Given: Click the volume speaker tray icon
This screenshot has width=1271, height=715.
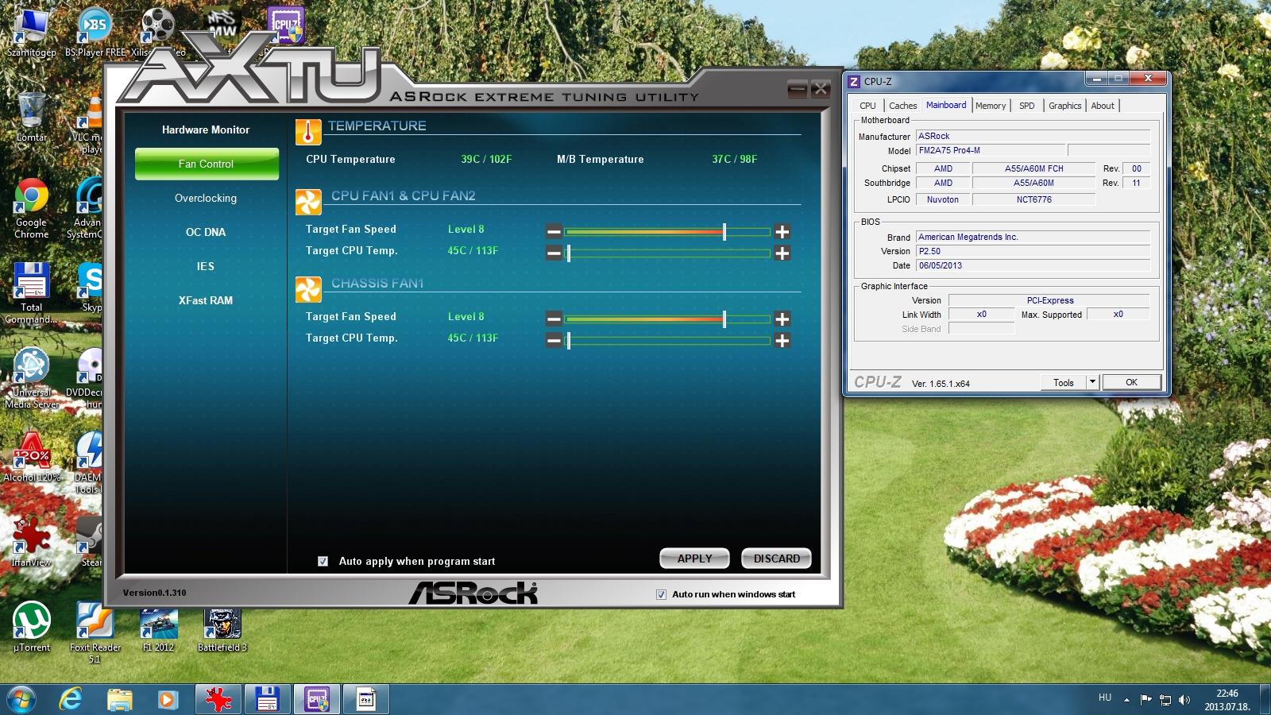Looking at the screenshot, I should (1184, 700).
